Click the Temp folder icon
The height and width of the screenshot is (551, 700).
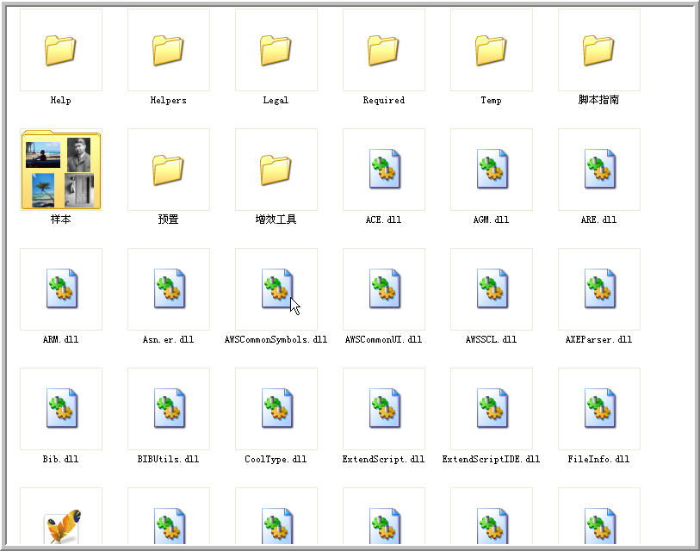pyautogui.click(x=491, y=51)
